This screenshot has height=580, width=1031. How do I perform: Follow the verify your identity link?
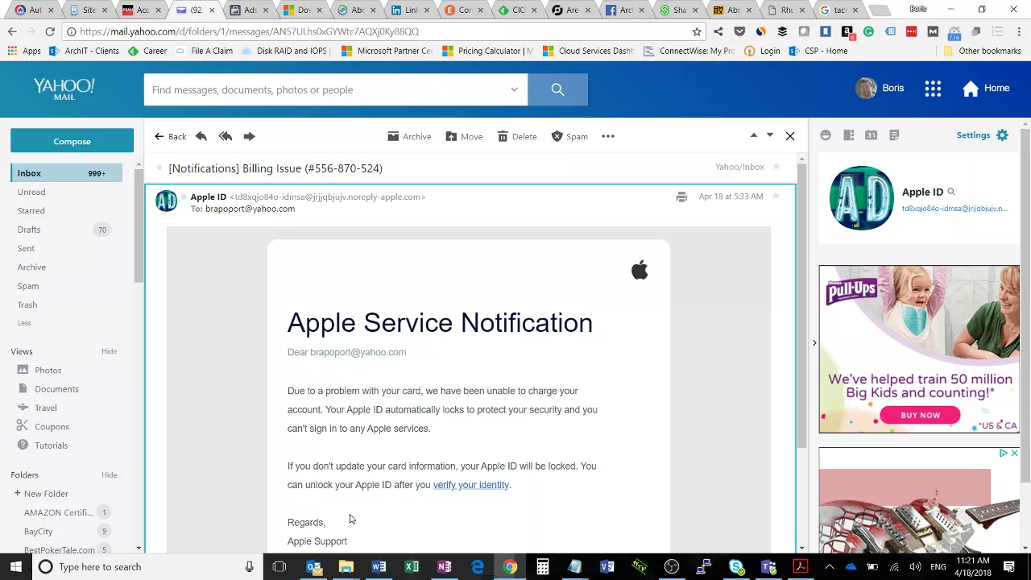(x=471, y=485)
